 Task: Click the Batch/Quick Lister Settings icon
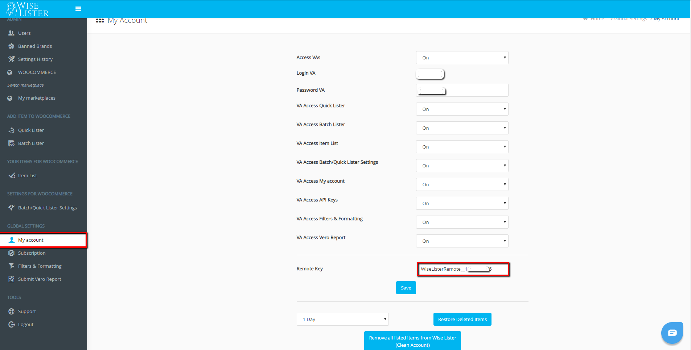(x=11, y=208)
